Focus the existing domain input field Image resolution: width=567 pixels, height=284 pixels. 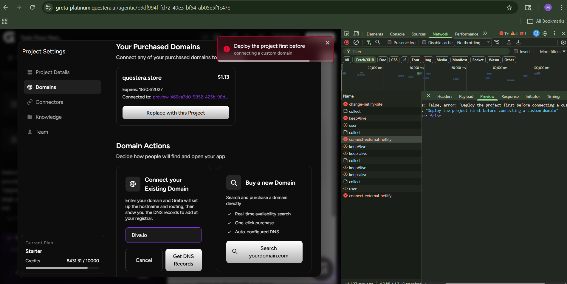(x=163, y=235)
